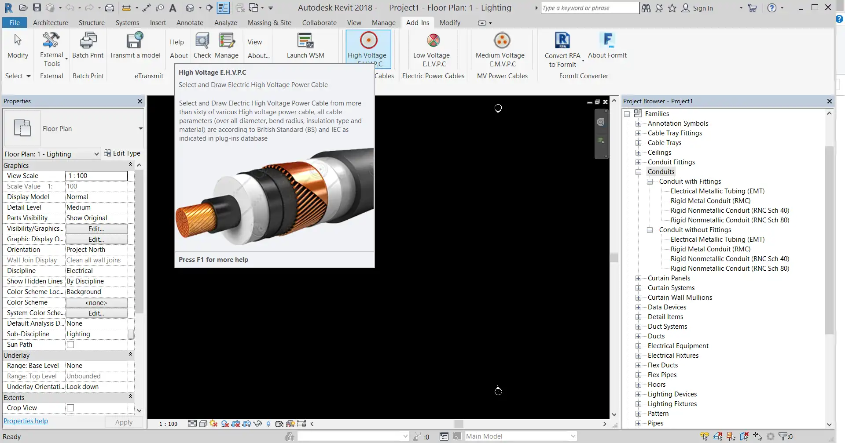Screen dimensions: 845x443
Task: Enable the Crop View checkbox
Action: coord(70,408)
